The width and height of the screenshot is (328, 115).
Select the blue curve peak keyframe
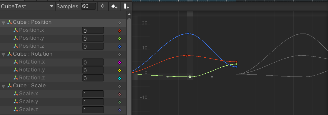[x=188, y=34]
